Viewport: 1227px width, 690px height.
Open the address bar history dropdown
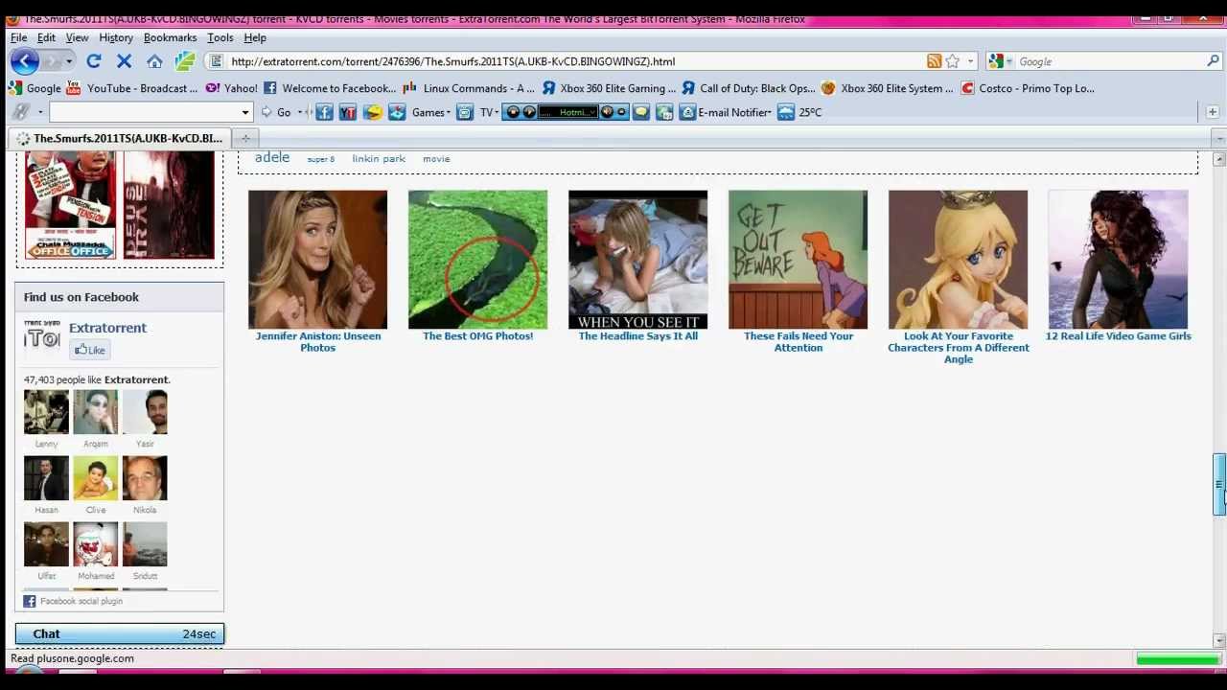tap(970, 61)
